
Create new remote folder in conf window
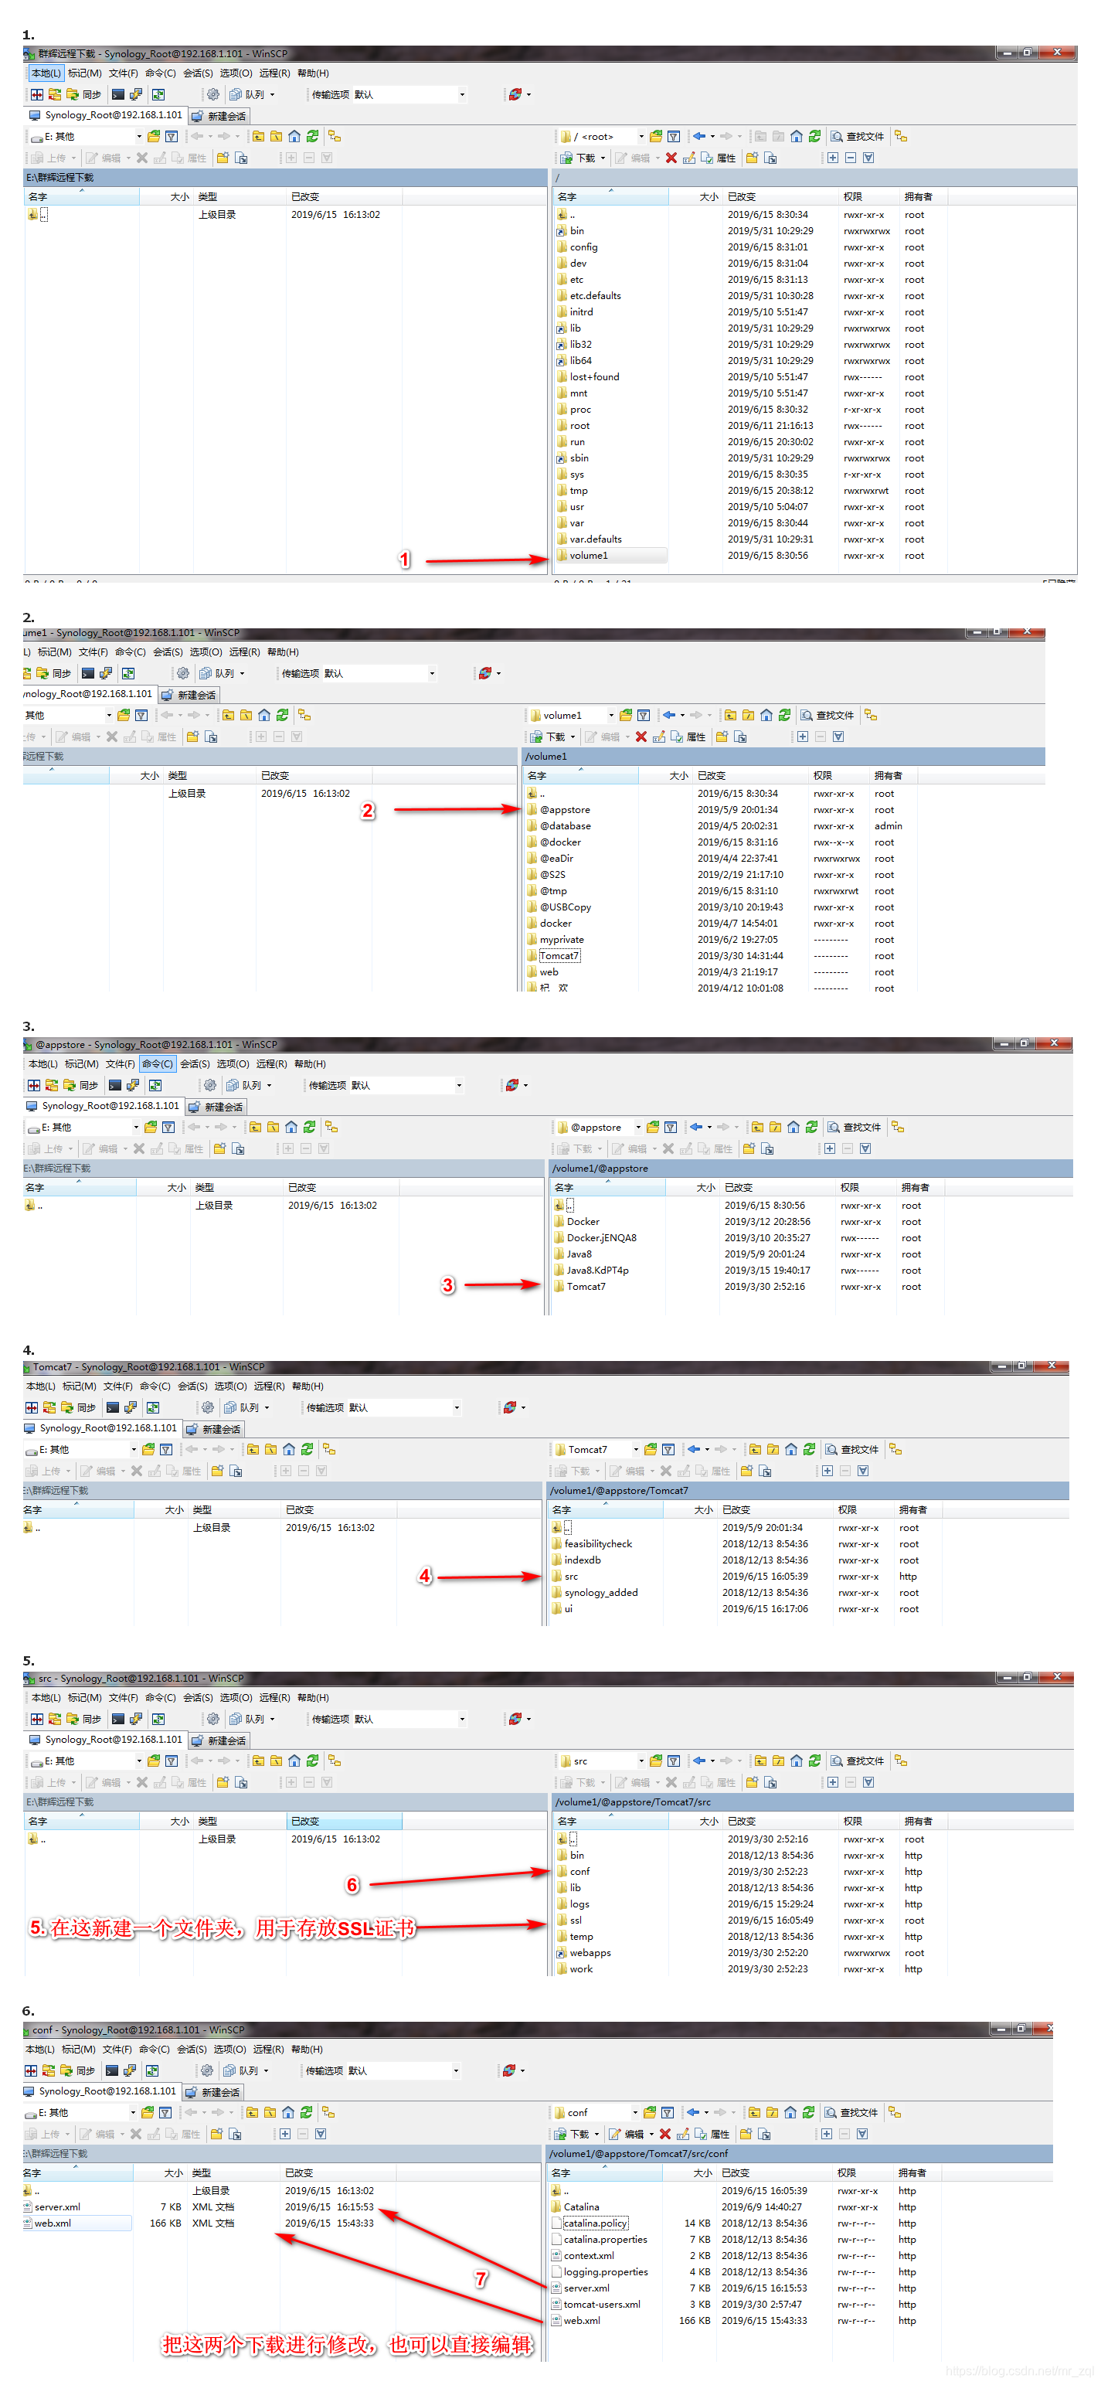tap(746, 2134)
